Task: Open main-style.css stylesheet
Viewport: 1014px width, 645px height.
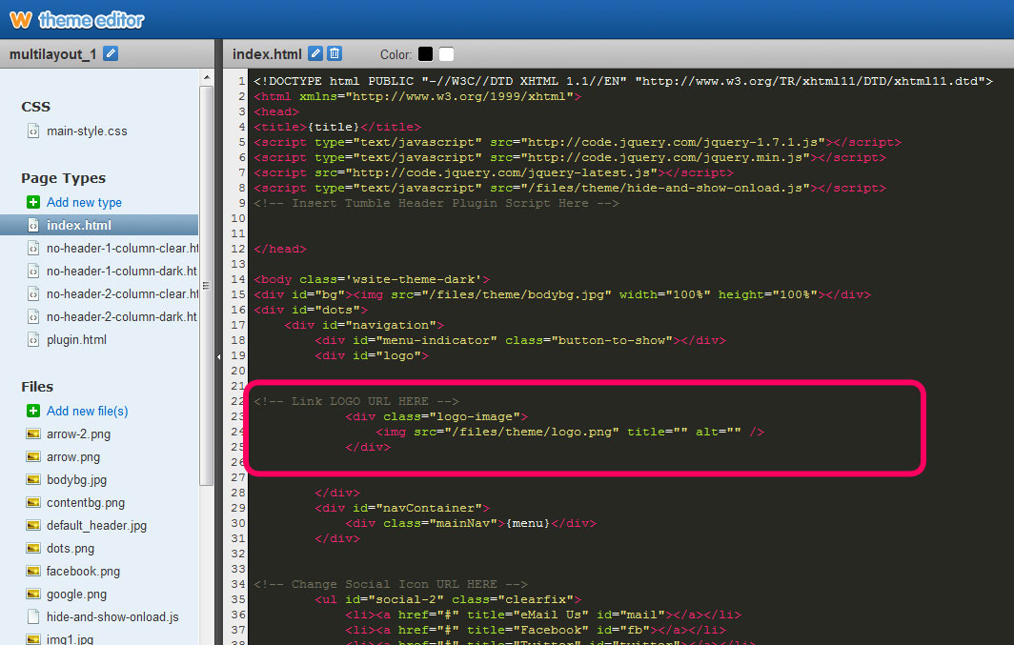Action: point(87,131)
